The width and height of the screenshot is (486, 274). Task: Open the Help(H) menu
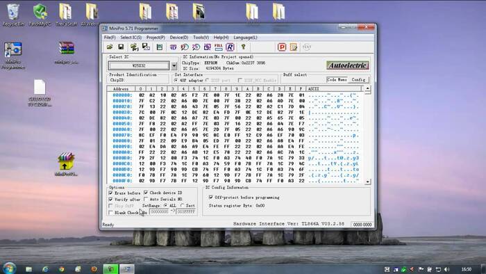click(x=221, y=38)
